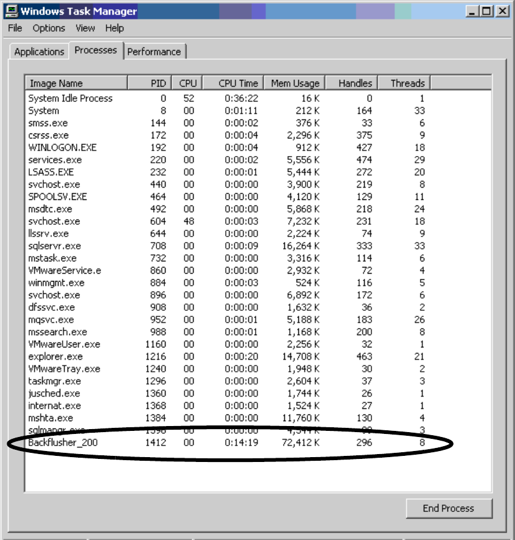Select svchost.exe with PID 440
The width and height of the screenshot is (515, 540).
coord(227,185)
